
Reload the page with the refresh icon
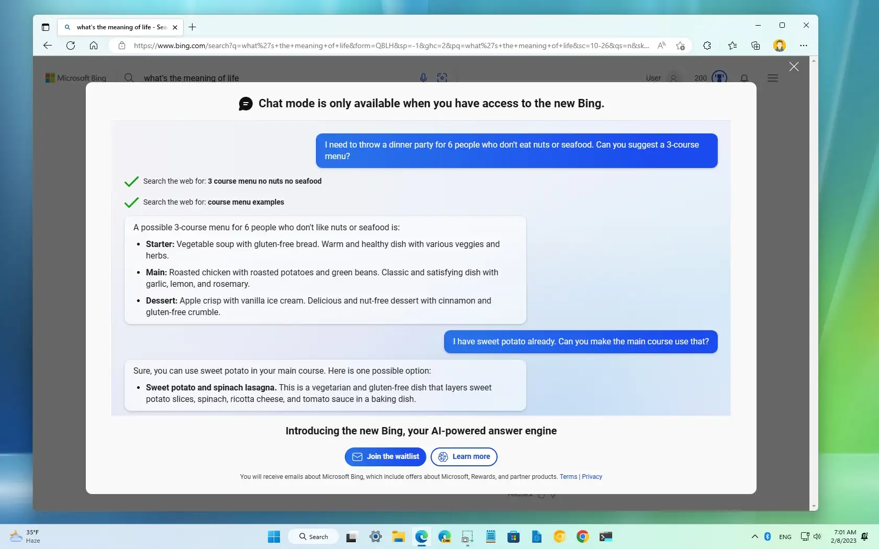pyautogui.click(x=71, y=46)
